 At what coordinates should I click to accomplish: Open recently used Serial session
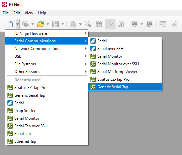pos(47,103)
